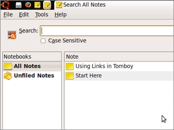Open the Ubuntu logo menu
174x130 pixels.
[5, 5]
